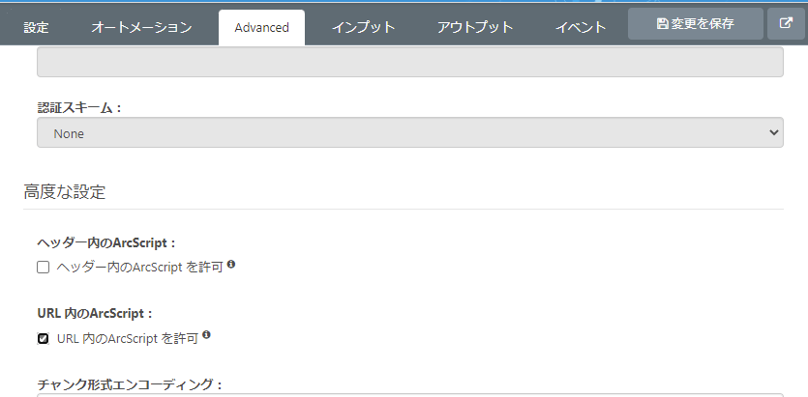Click the empty gray text field at top
This screenshot has height=397, width=808.
click(x=409, y=62)
